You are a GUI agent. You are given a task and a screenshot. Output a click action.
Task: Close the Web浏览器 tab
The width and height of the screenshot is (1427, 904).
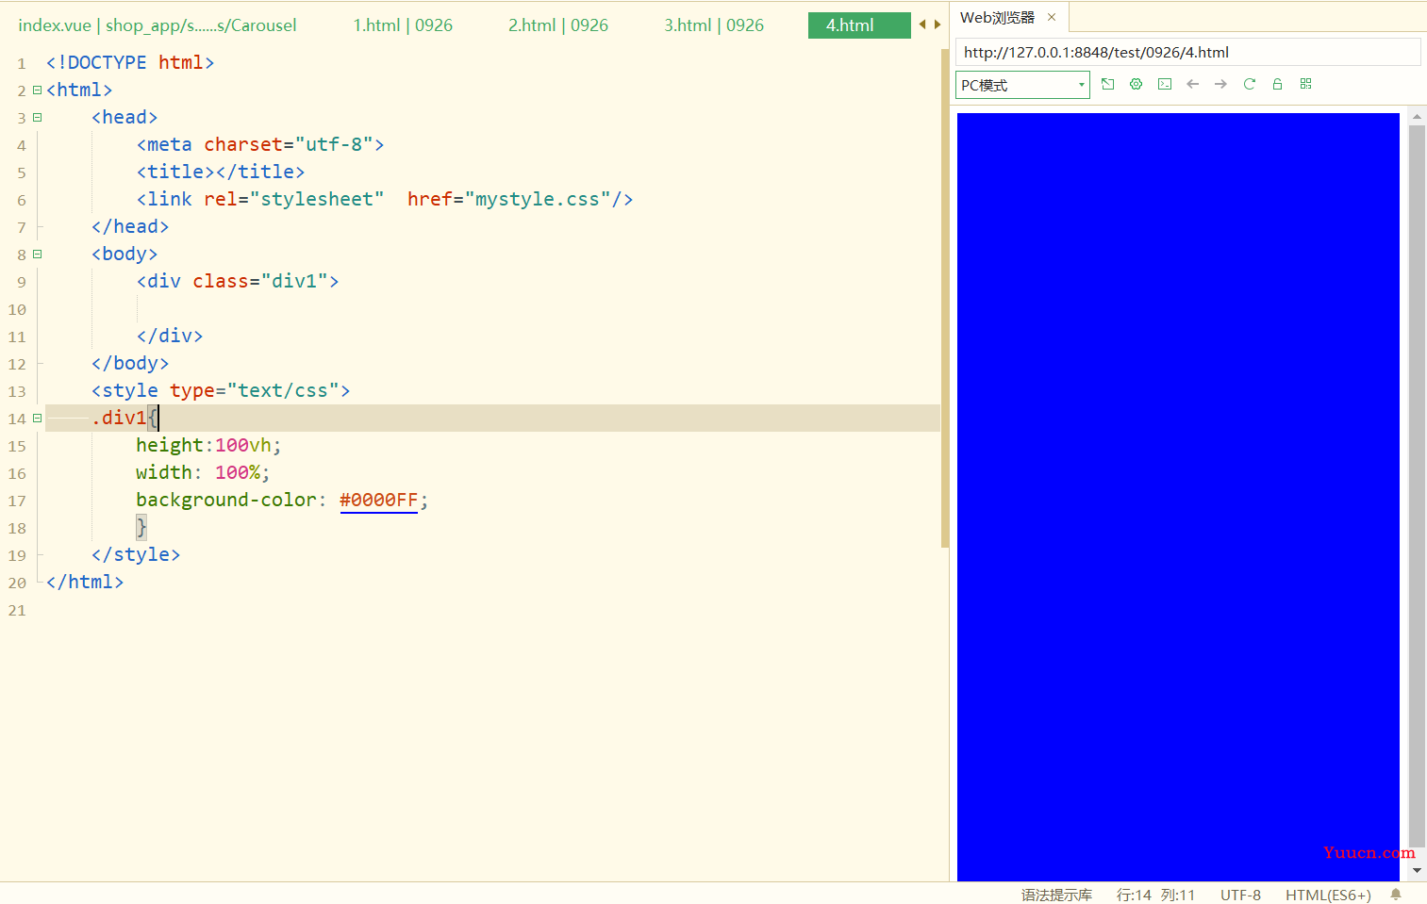1052,17
